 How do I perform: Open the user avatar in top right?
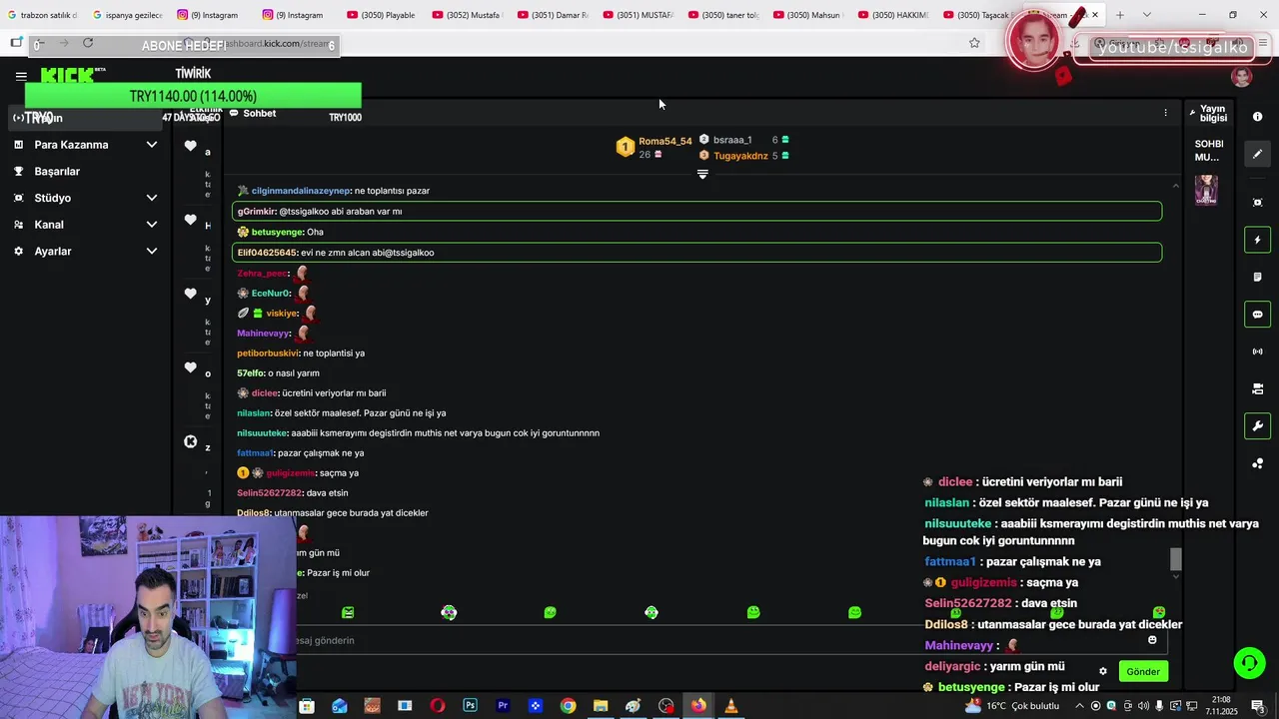[x=1242, y=77]
